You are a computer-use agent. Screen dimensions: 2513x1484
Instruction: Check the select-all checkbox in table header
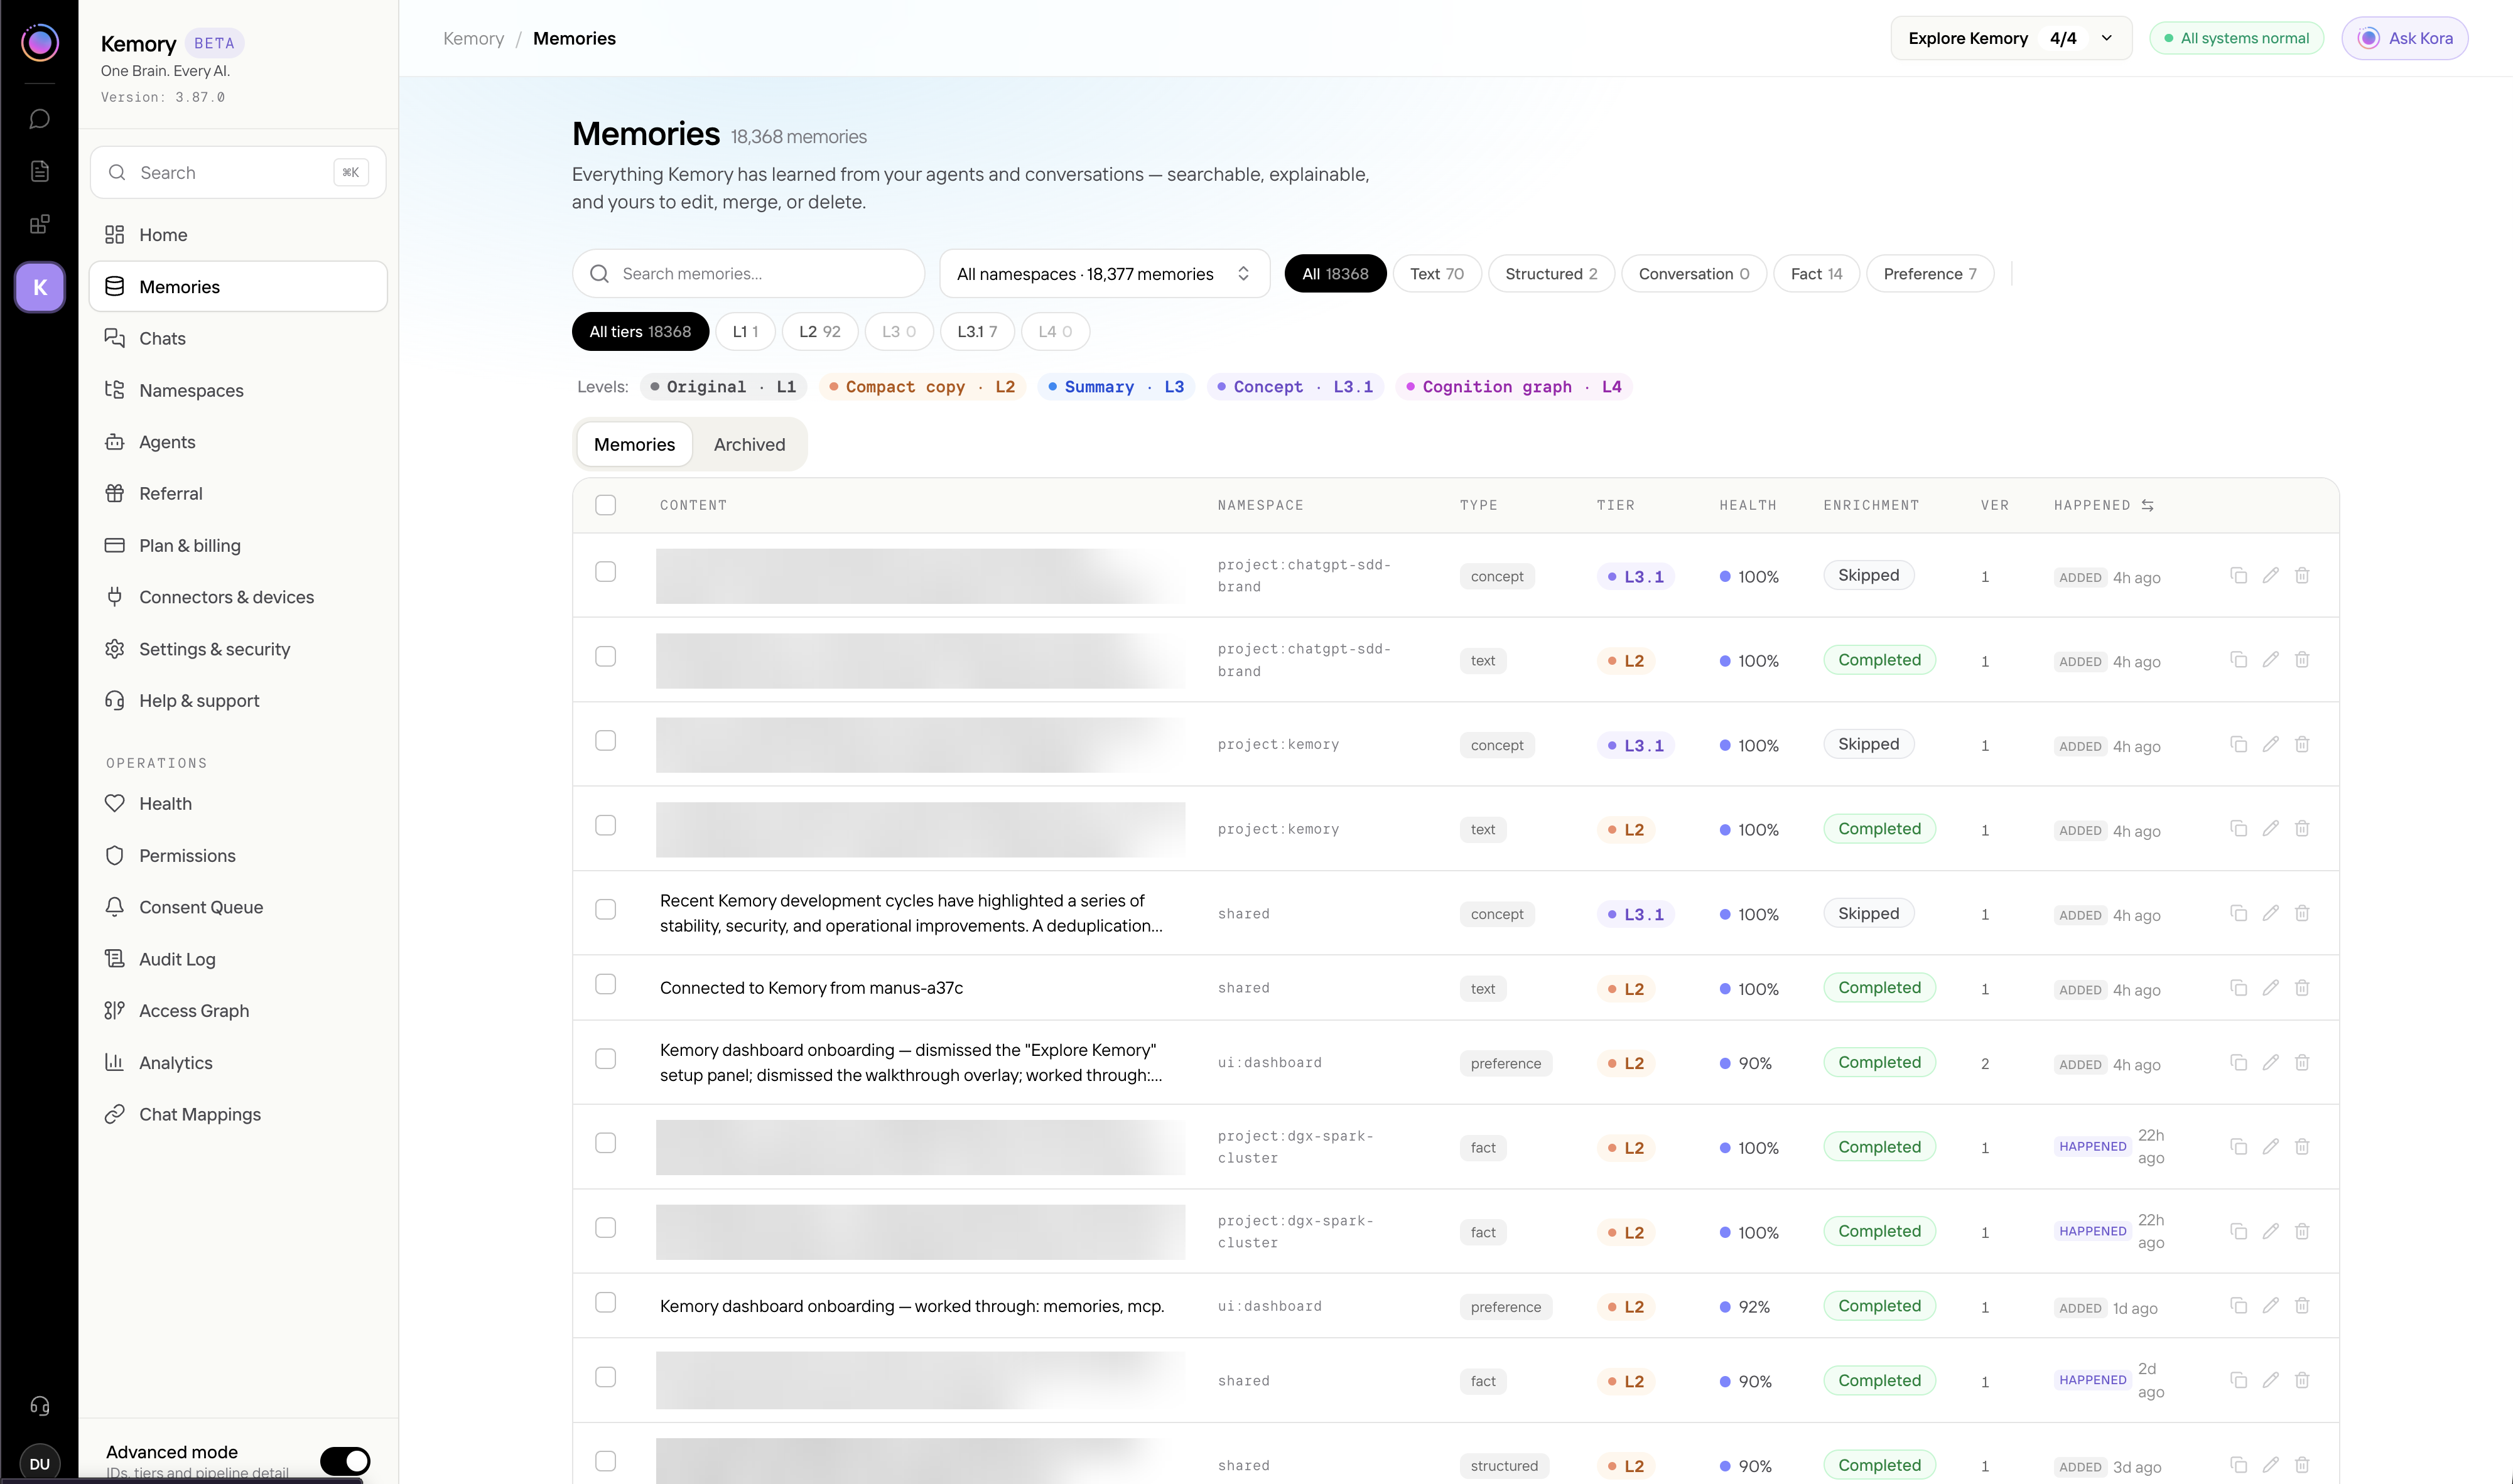605,505
